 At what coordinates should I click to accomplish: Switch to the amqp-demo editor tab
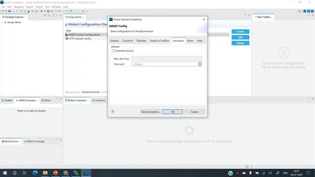pyautogui.click(x=74, y=17)
